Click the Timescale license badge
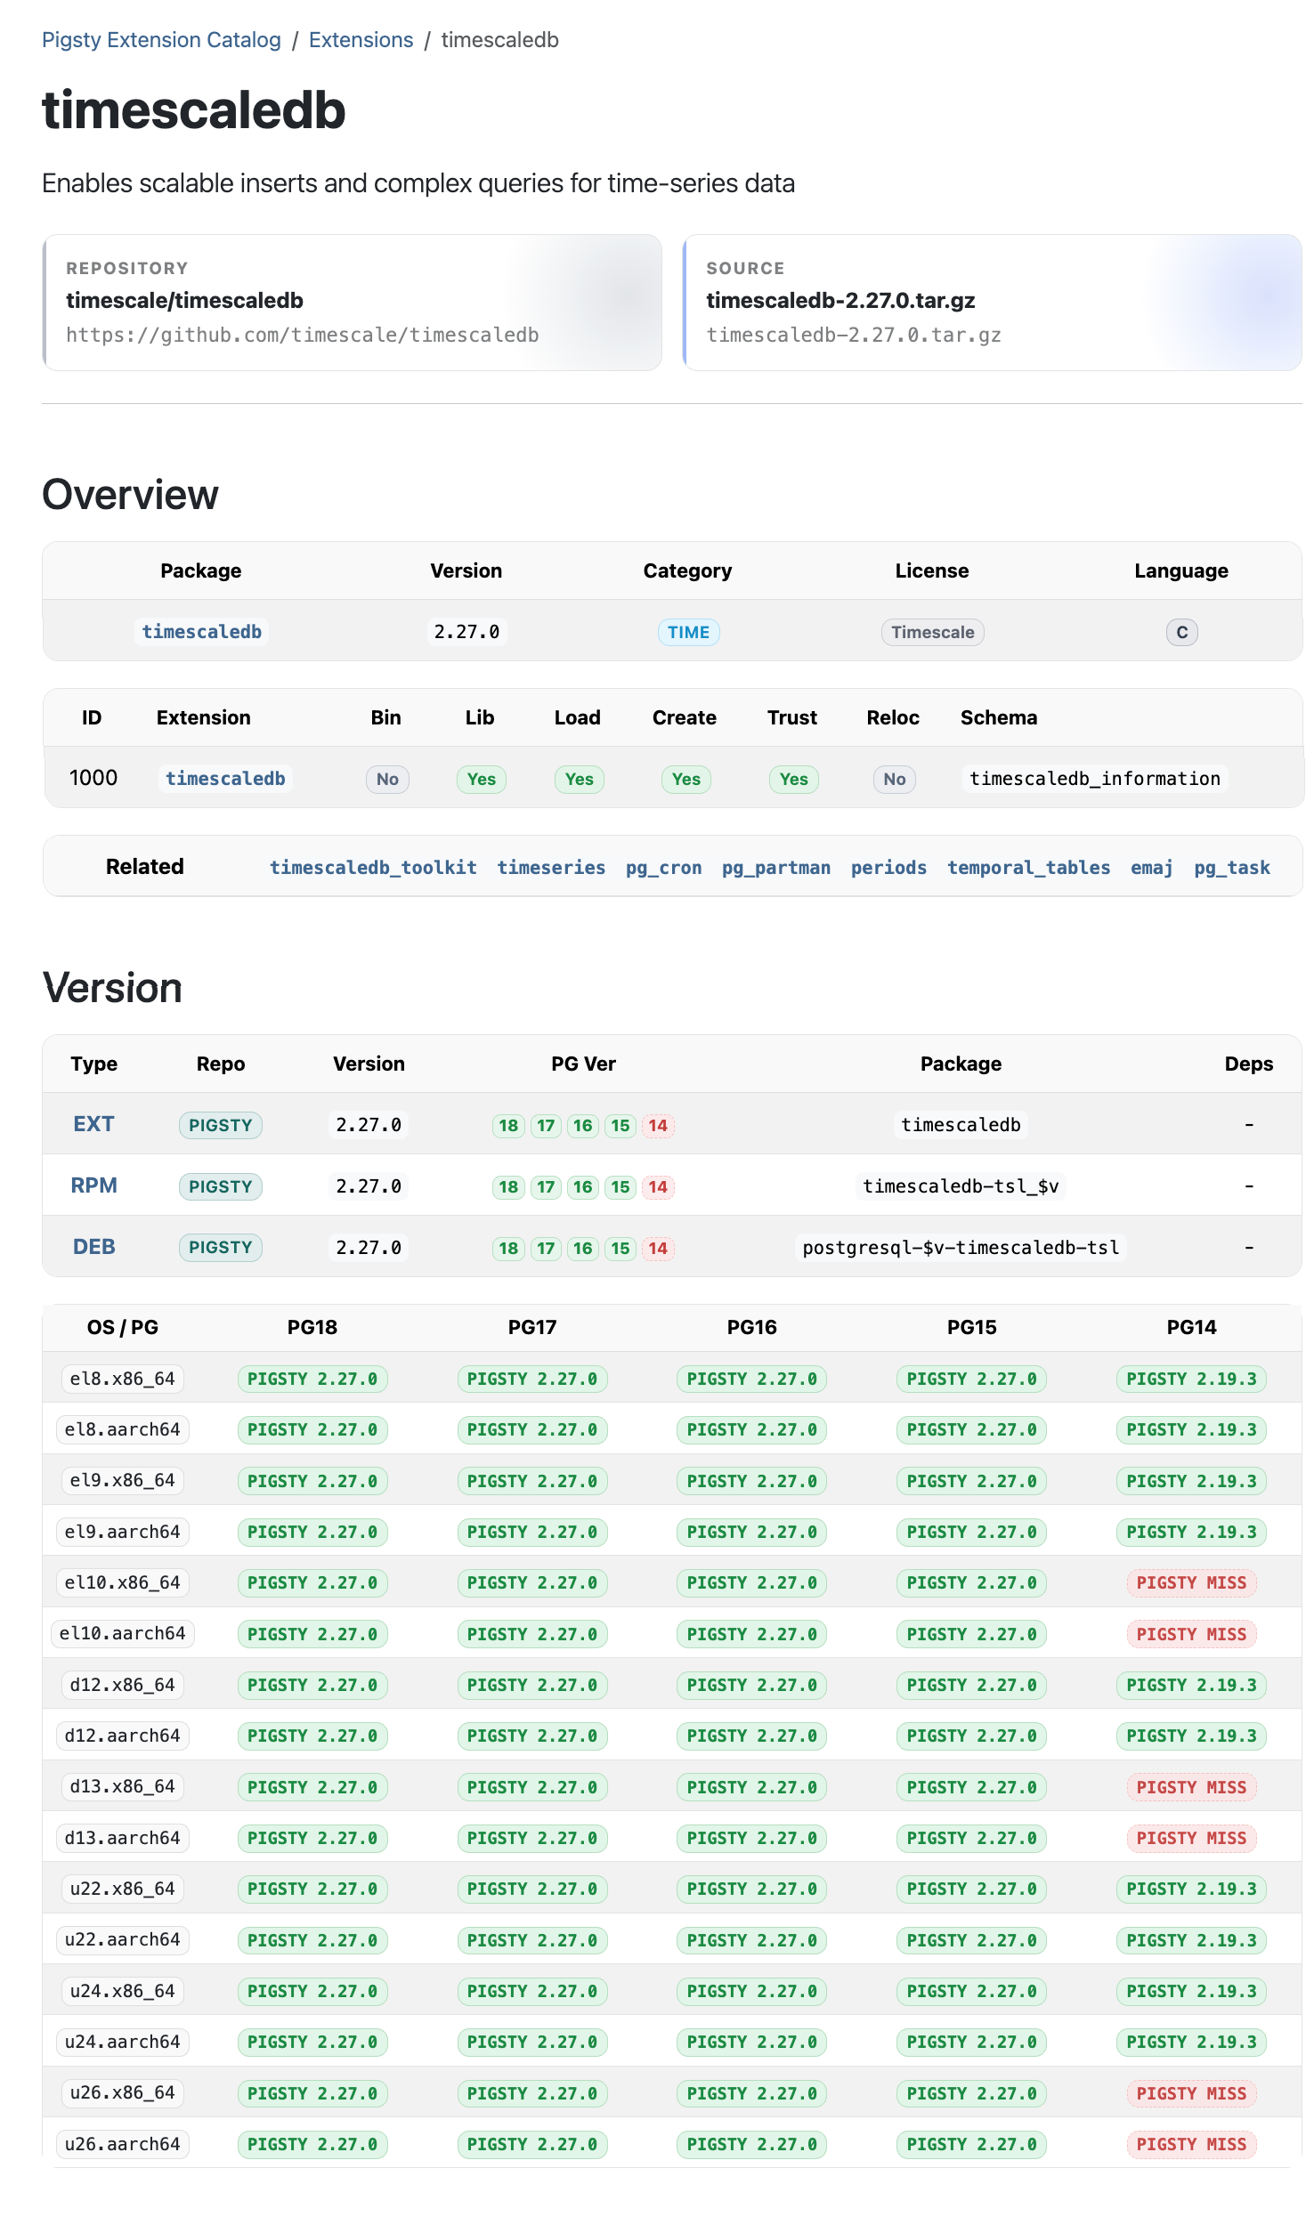This screenshot has width=1314, height=2225. 932,633
